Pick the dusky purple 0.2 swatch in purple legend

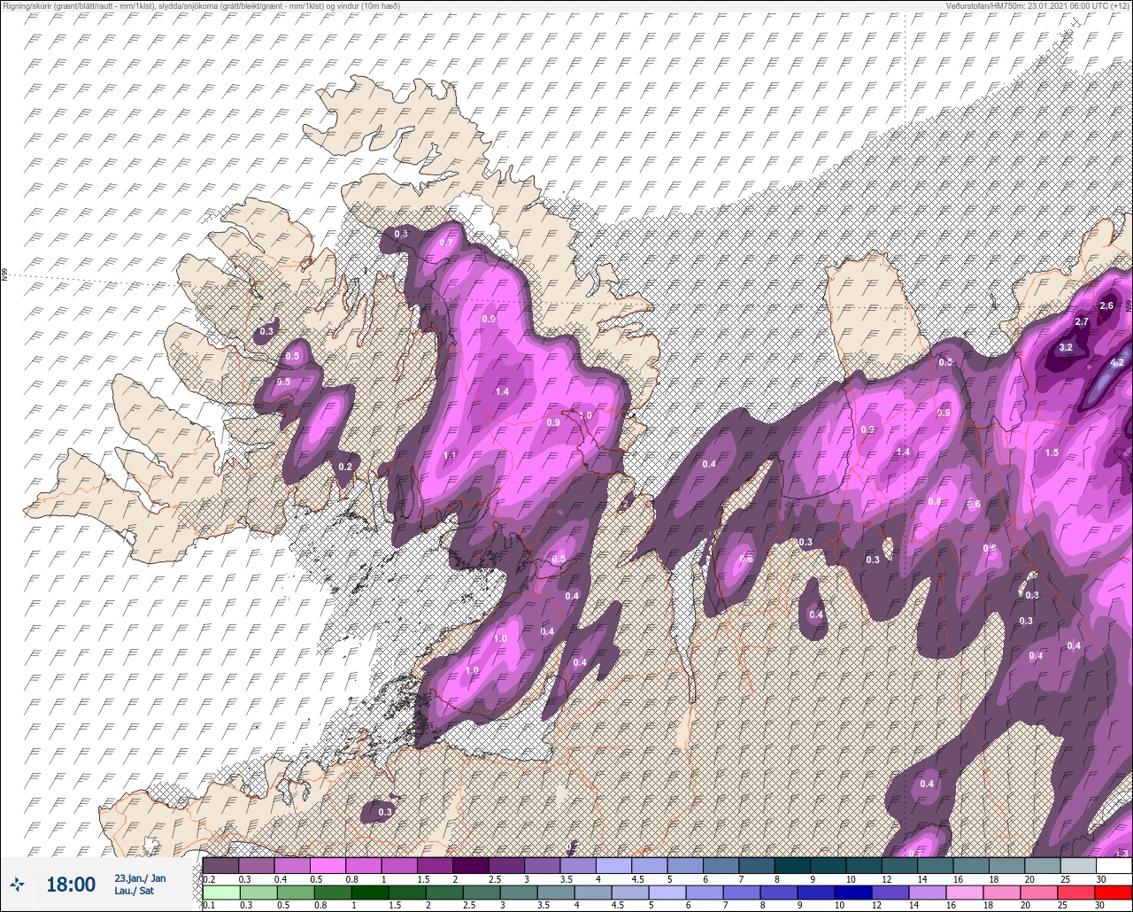coord(220,865)
